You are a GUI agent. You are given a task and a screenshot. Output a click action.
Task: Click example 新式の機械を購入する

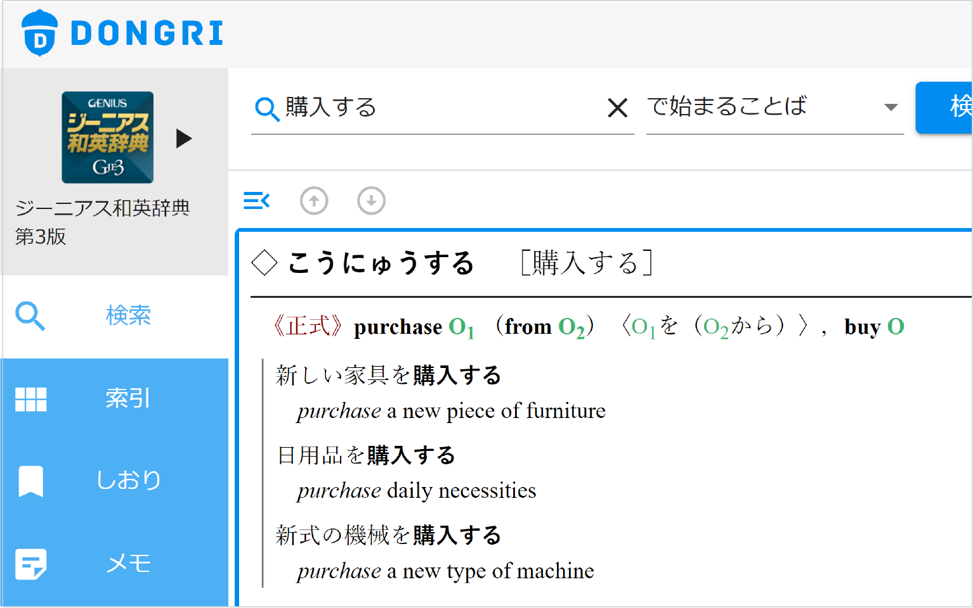pos(388,536)
